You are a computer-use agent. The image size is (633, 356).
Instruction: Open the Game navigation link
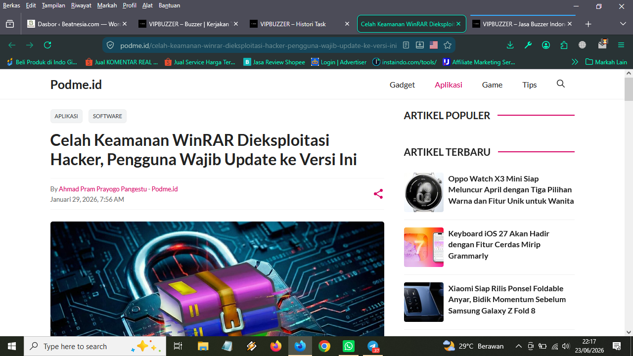[x=492, y=85]
